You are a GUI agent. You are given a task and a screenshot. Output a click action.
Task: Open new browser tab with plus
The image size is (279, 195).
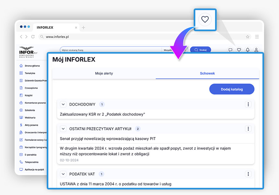[83, 28]
